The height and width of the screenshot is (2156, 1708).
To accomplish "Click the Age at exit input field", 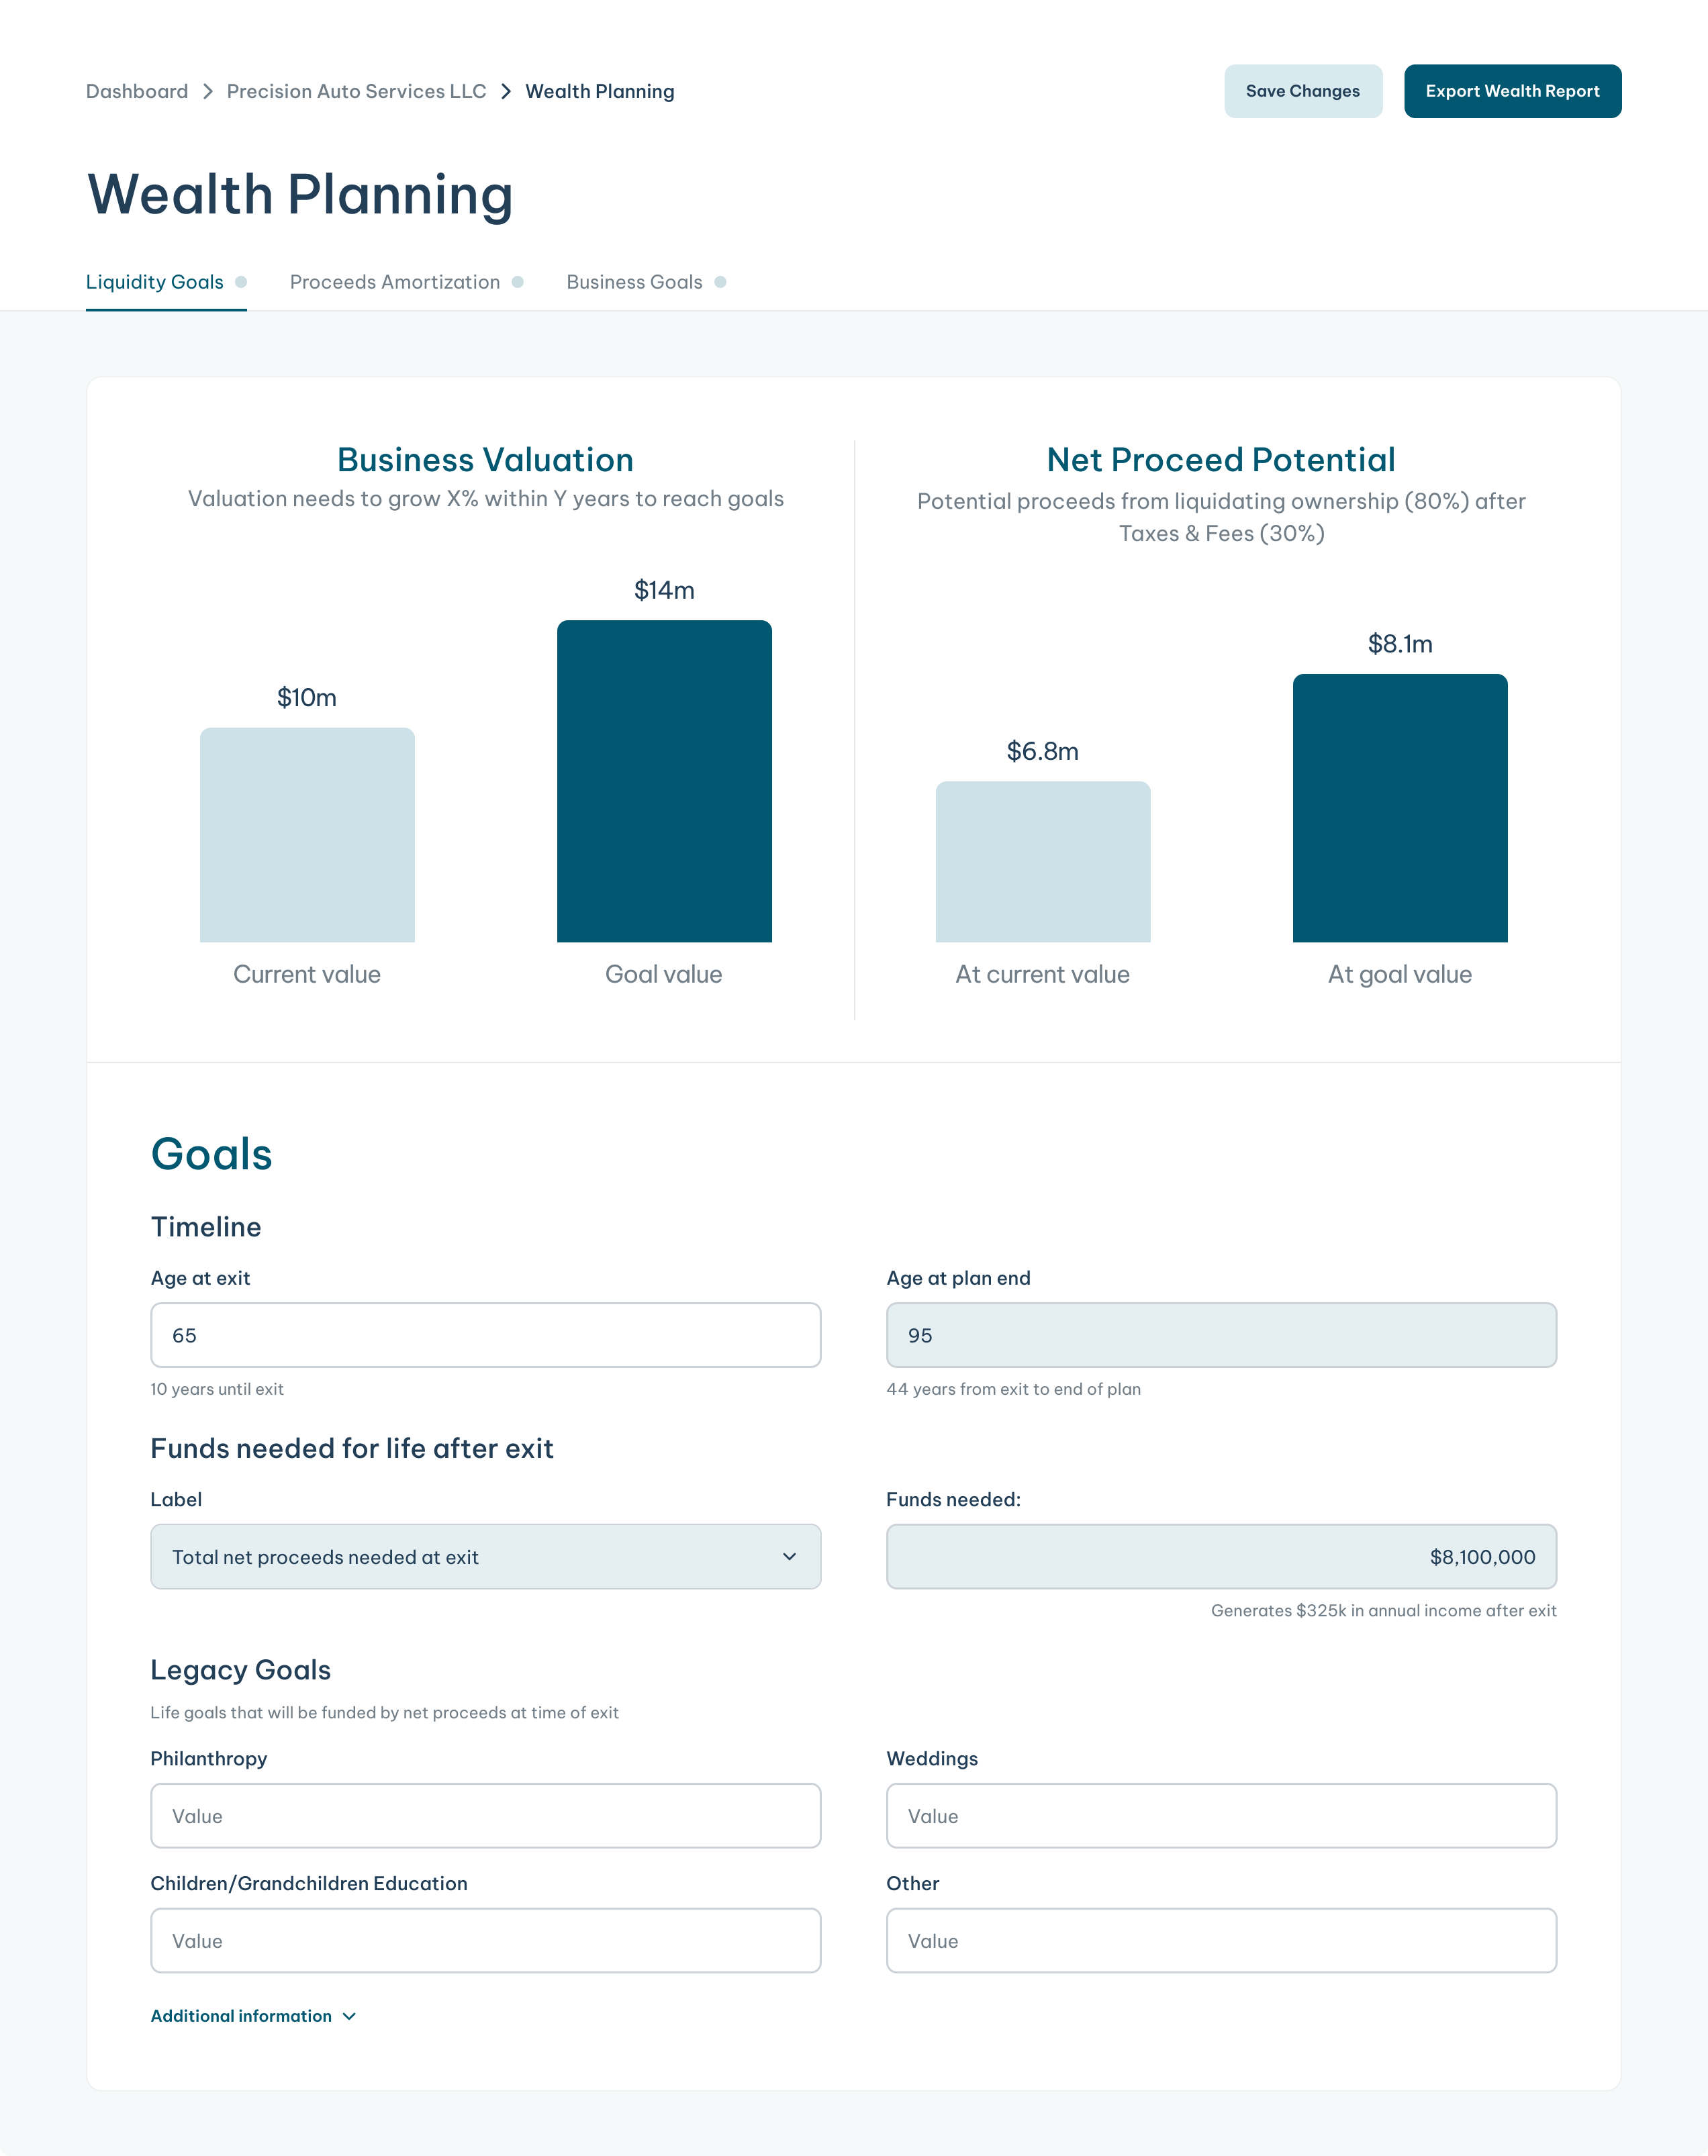I will tap(485, 1334).
